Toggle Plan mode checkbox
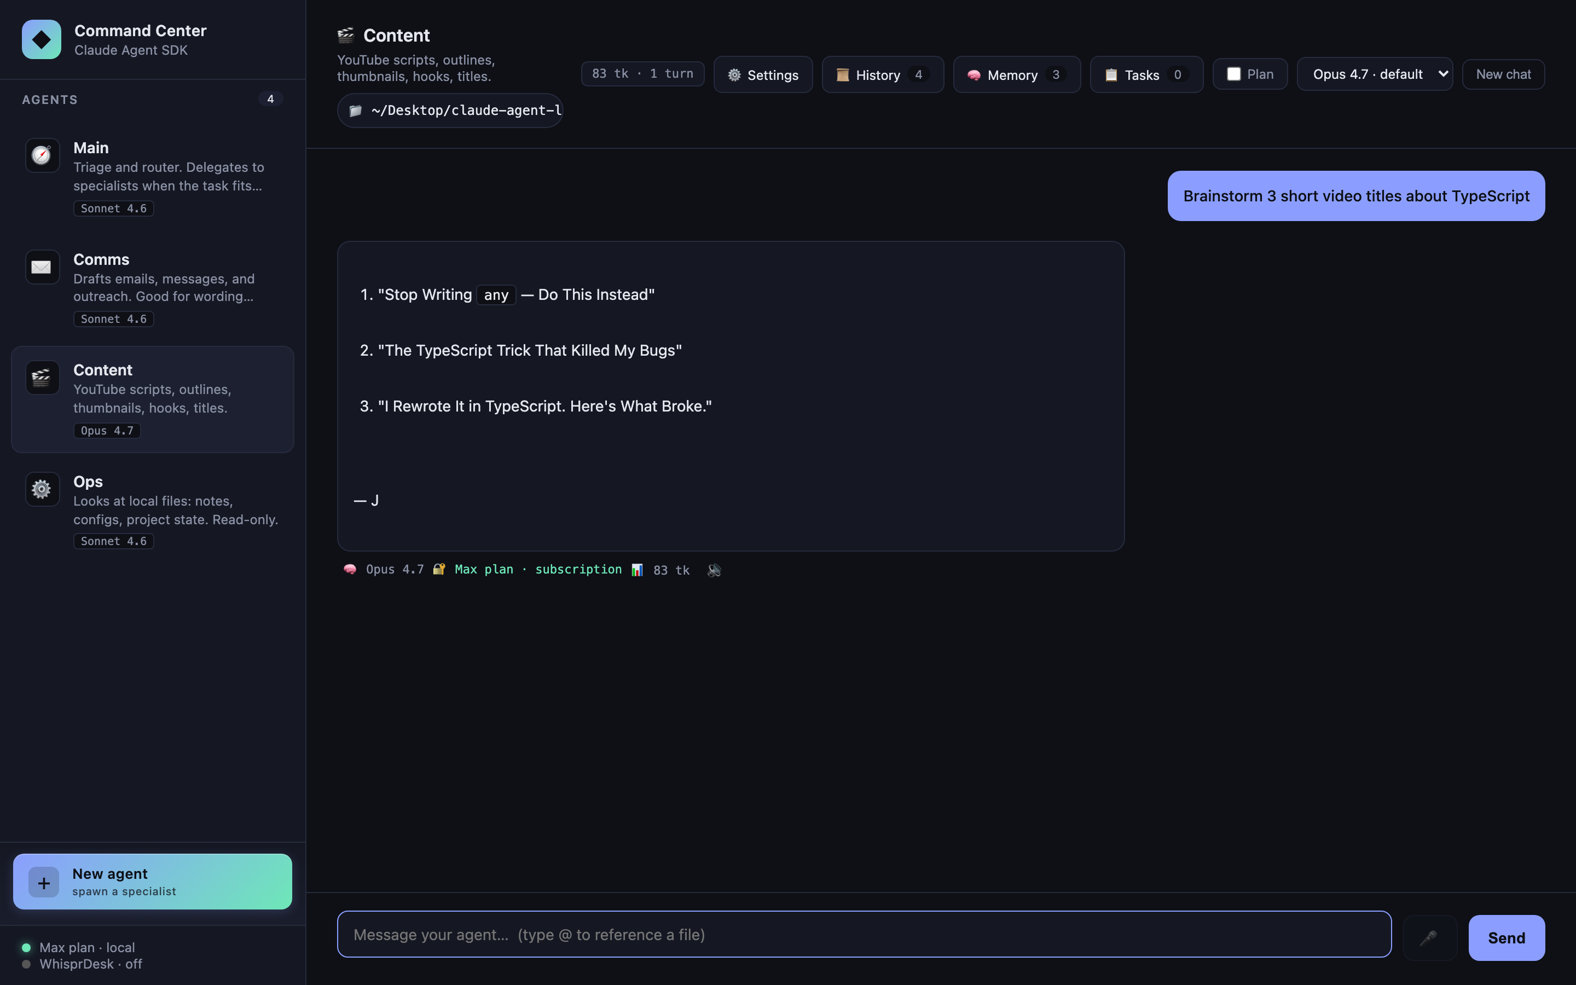The width and height of the screenshot is (1576, 985). coord(1234,74)
